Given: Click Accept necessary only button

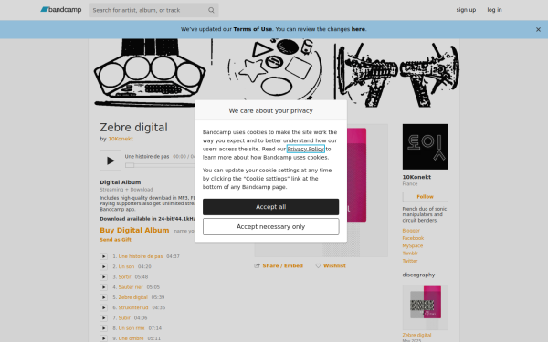Looking at the screenshot, I should pos(271,227).
